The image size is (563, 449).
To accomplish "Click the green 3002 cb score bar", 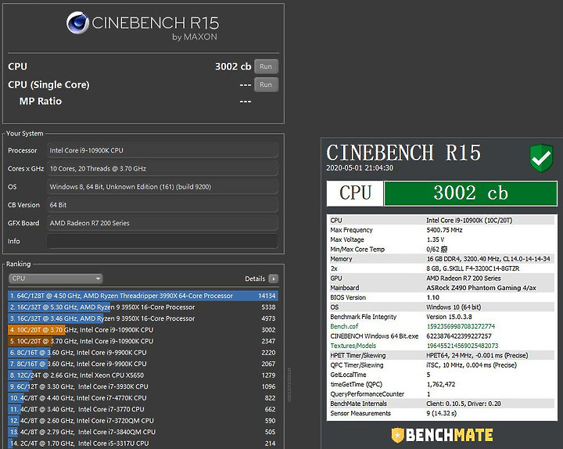I will click(471, 193).
